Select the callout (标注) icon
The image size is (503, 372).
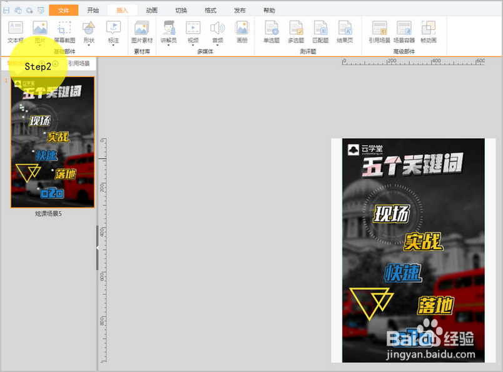[x=113, y=28]
